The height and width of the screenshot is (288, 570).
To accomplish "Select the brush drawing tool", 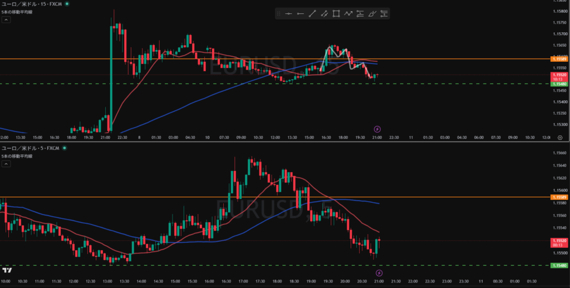I will (372, 14).
